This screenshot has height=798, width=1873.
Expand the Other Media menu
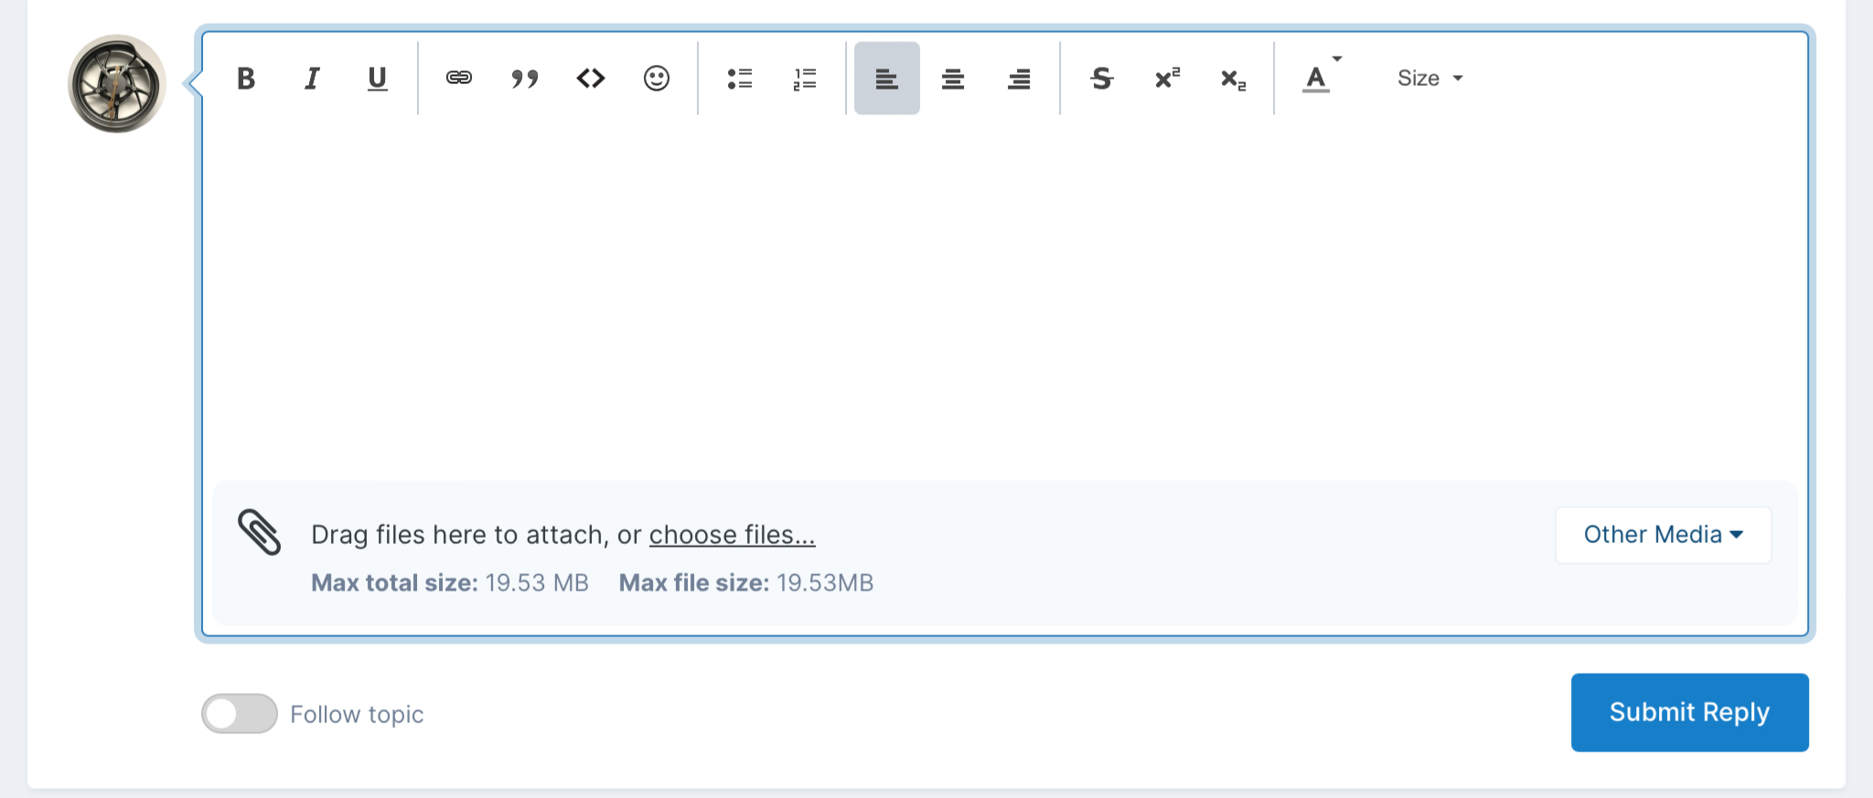(x=1664, y=535)
